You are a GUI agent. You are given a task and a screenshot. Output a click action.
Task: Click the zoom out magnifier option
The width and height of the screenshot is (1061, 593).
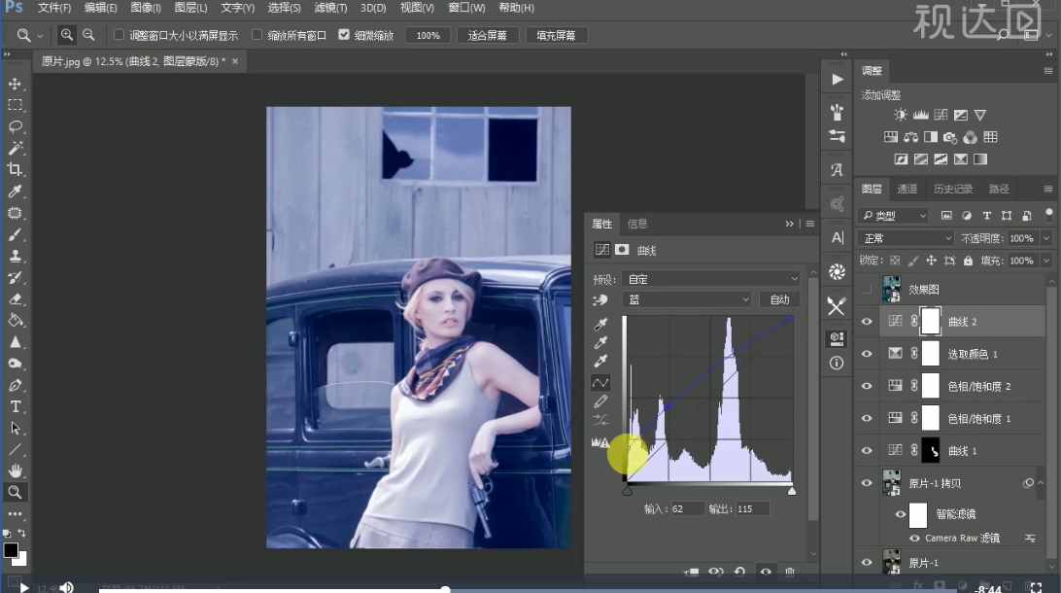(x=88, y=35)
